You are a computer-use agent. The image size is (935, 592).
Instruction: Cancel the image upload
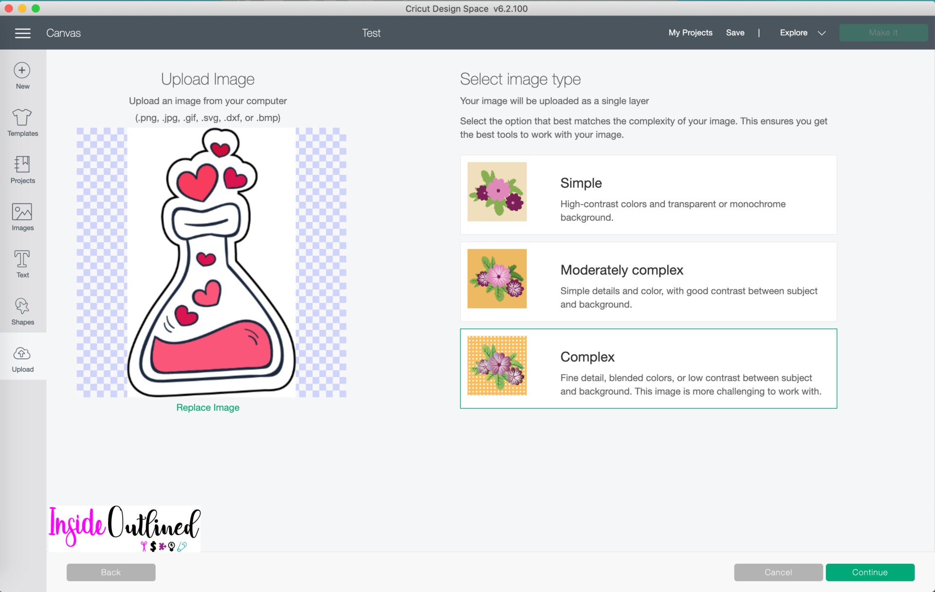click(778, 572)
